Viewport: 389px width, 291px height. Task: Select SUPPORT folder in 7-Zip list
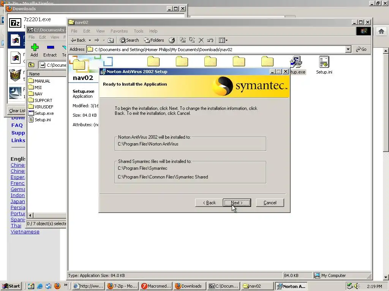pyautogui.click(x=40, y=100)
